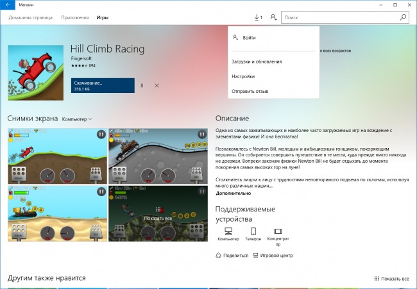
Task: Maximize the Магазин window
Action: click(395, 4)
